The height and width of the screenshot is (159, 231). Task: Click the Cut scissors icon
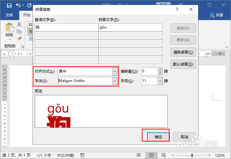tap(19, 24)
